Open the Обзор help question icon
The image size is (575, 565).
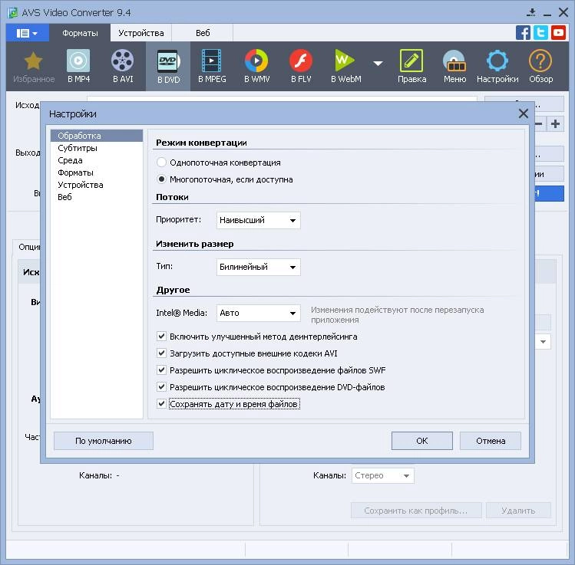click(x=540, y=61)
